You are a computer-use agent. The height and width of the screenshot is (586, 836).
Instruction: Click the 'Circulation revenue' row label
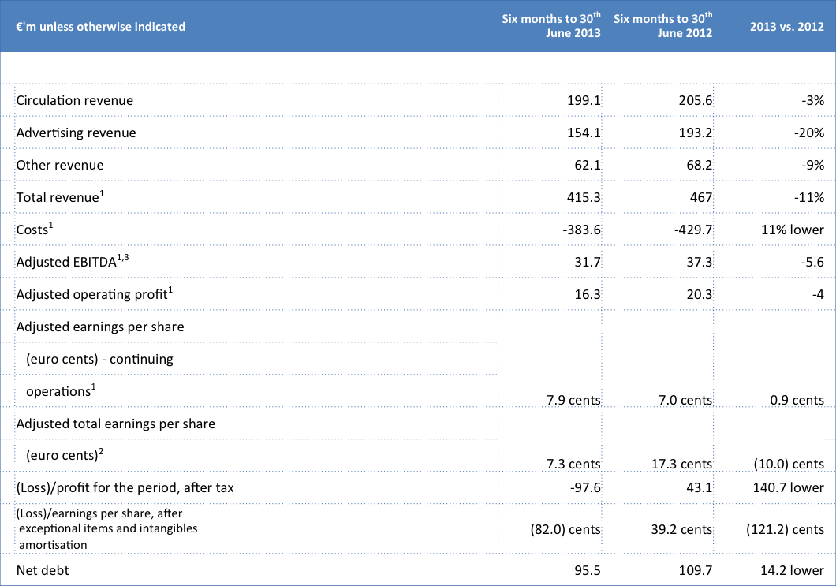[x=75, y=101]
